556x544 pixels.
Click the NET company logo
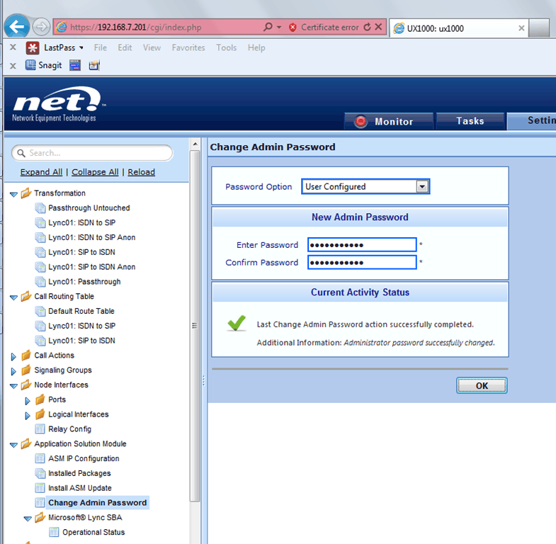coord(58,105)
